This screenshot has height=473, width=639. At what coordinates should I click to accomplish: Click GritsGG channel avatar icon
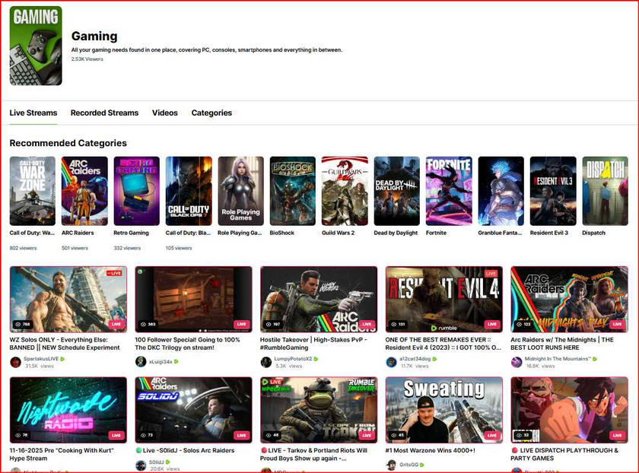[391, 465]
